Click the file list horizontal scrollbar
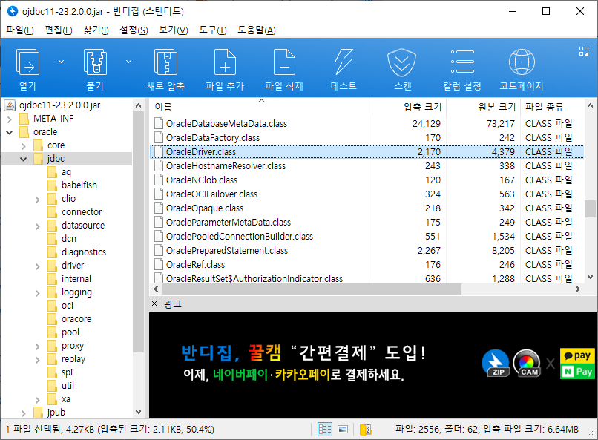 311,289
